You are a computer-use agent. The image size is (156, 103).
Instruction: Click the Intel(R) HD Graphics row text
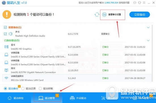point(21,49)
